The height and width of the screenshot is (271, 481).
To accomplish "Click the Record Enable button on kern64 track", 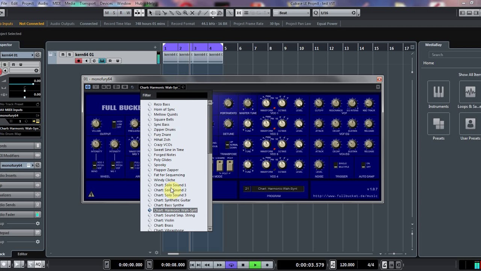I will [79, 61].
